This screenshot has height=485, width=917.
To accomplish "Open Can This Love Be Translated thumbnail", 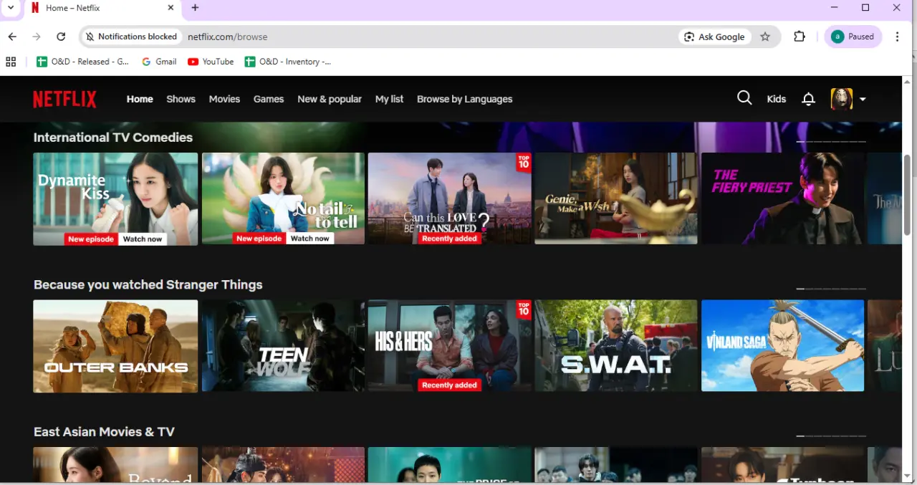I will pos(449,198).
